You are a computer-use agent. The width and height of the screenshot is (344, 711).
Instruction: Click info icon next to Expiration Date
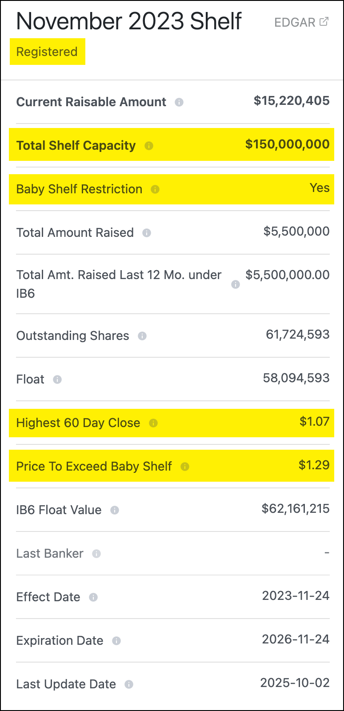pos(116,641)
